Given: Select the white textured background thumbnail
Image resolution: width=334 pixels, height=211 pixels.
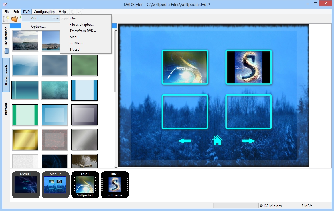Looking at the screenshot, I should [25, 161].
